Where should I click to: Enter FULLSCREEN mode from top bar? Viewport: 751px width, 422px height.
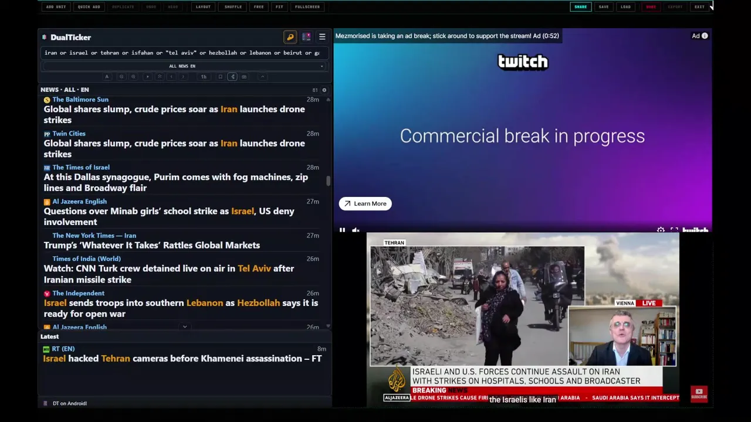307,7
